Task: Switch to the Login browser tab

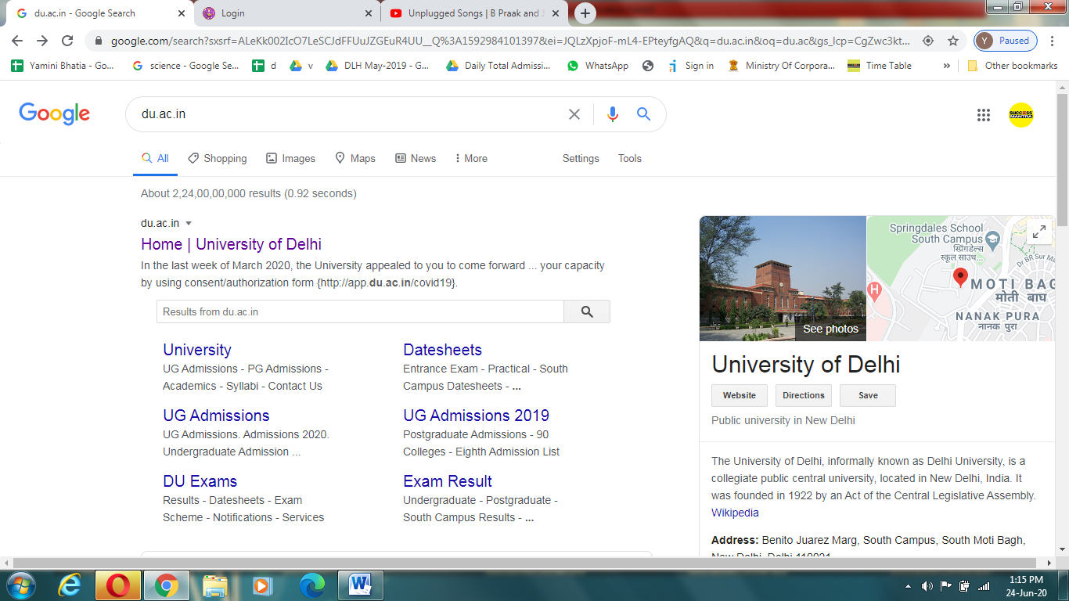Action: (285, 13)
